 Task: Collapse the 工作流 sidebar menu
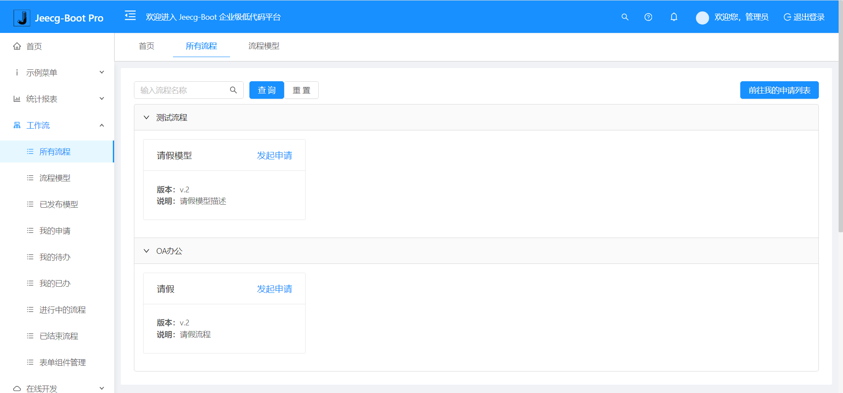[x=57, y=125]
